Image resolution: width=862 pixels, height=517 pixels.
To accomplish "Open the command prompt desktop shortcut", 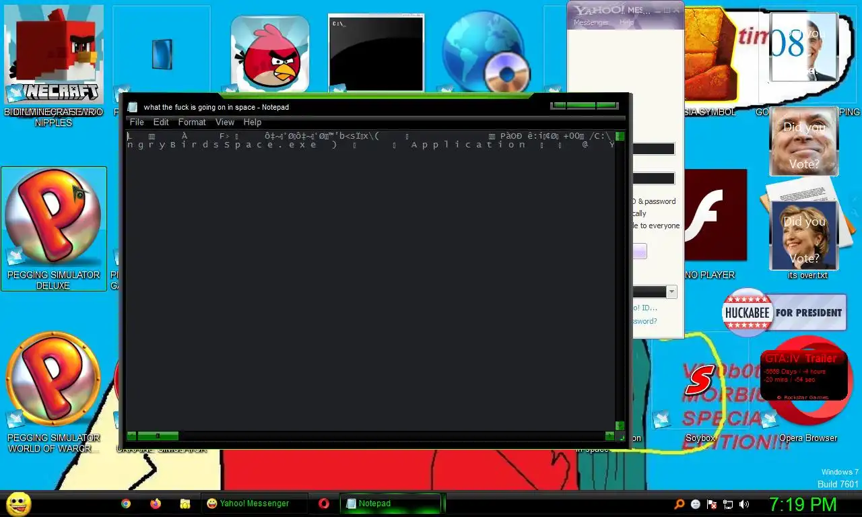I will click(x=376, y=53).
